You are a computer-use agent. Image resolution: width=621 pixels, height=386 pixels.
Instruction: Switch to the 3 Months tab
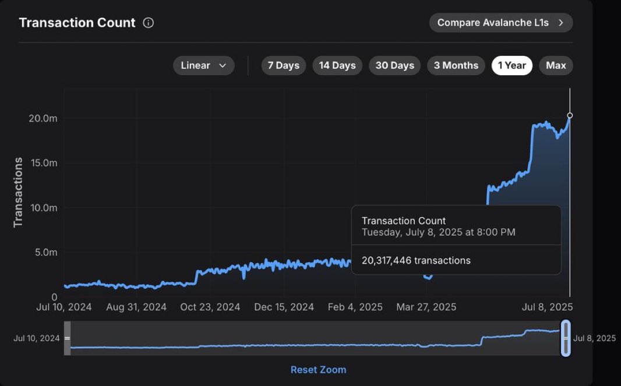456,65
